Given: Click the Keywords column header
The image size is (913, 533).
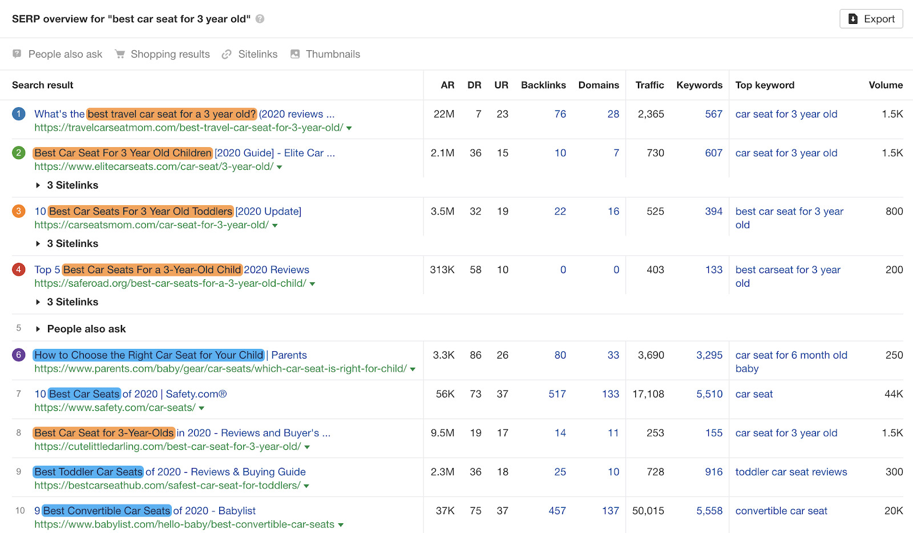Looking at the screenshot, I should coord(699,85).
